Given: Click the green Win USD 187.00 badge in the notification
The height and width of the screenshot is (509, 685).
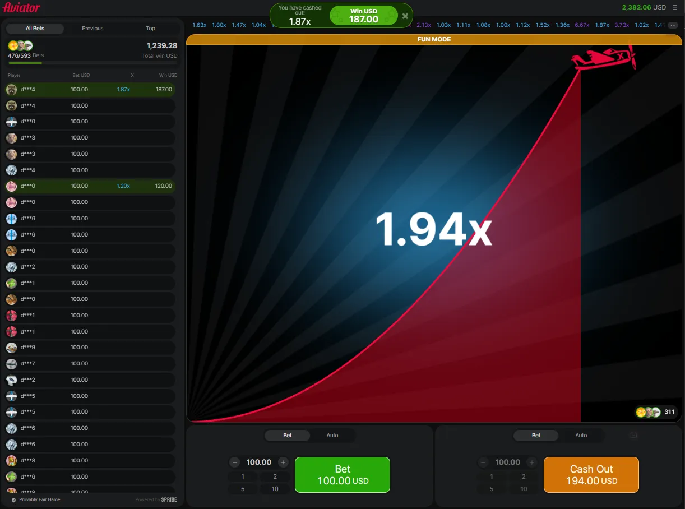Looking at the screenshot, I should pyautogui.click(x=364, y=16).
